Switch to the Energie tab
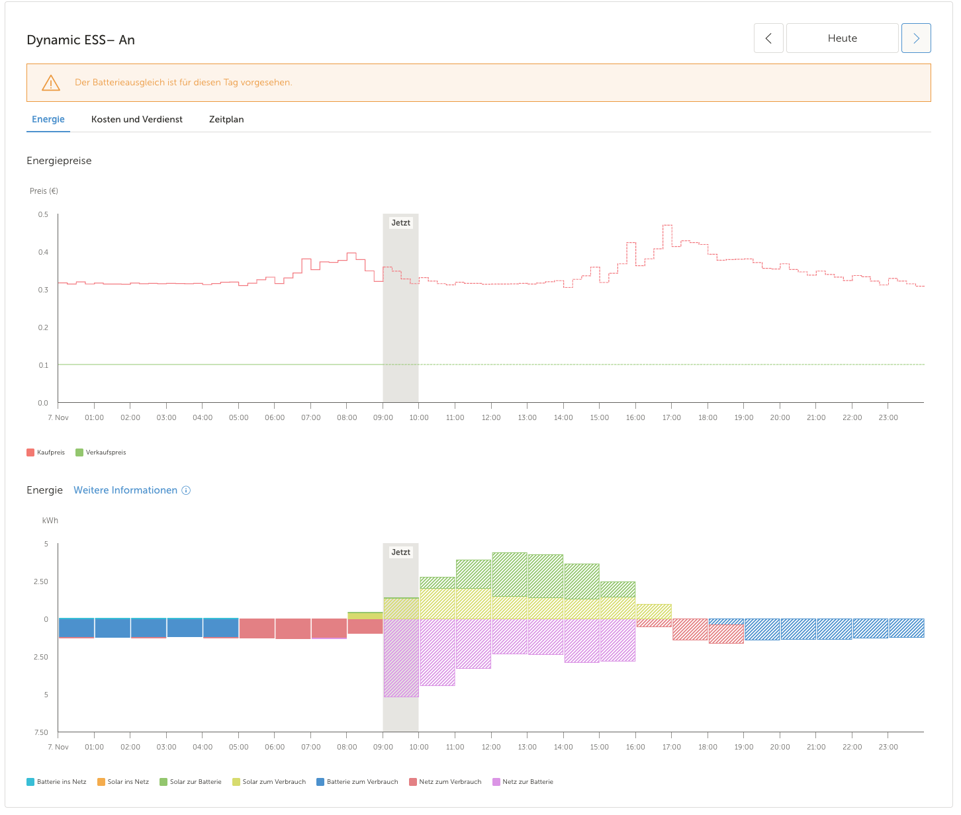 coord(48,119)
